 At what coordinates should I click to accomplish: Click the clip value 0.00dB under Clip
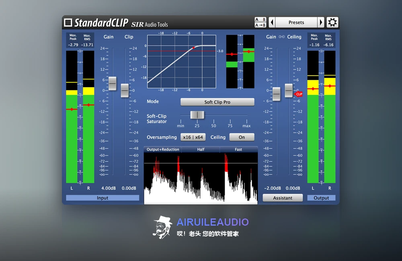click(129, 188)
